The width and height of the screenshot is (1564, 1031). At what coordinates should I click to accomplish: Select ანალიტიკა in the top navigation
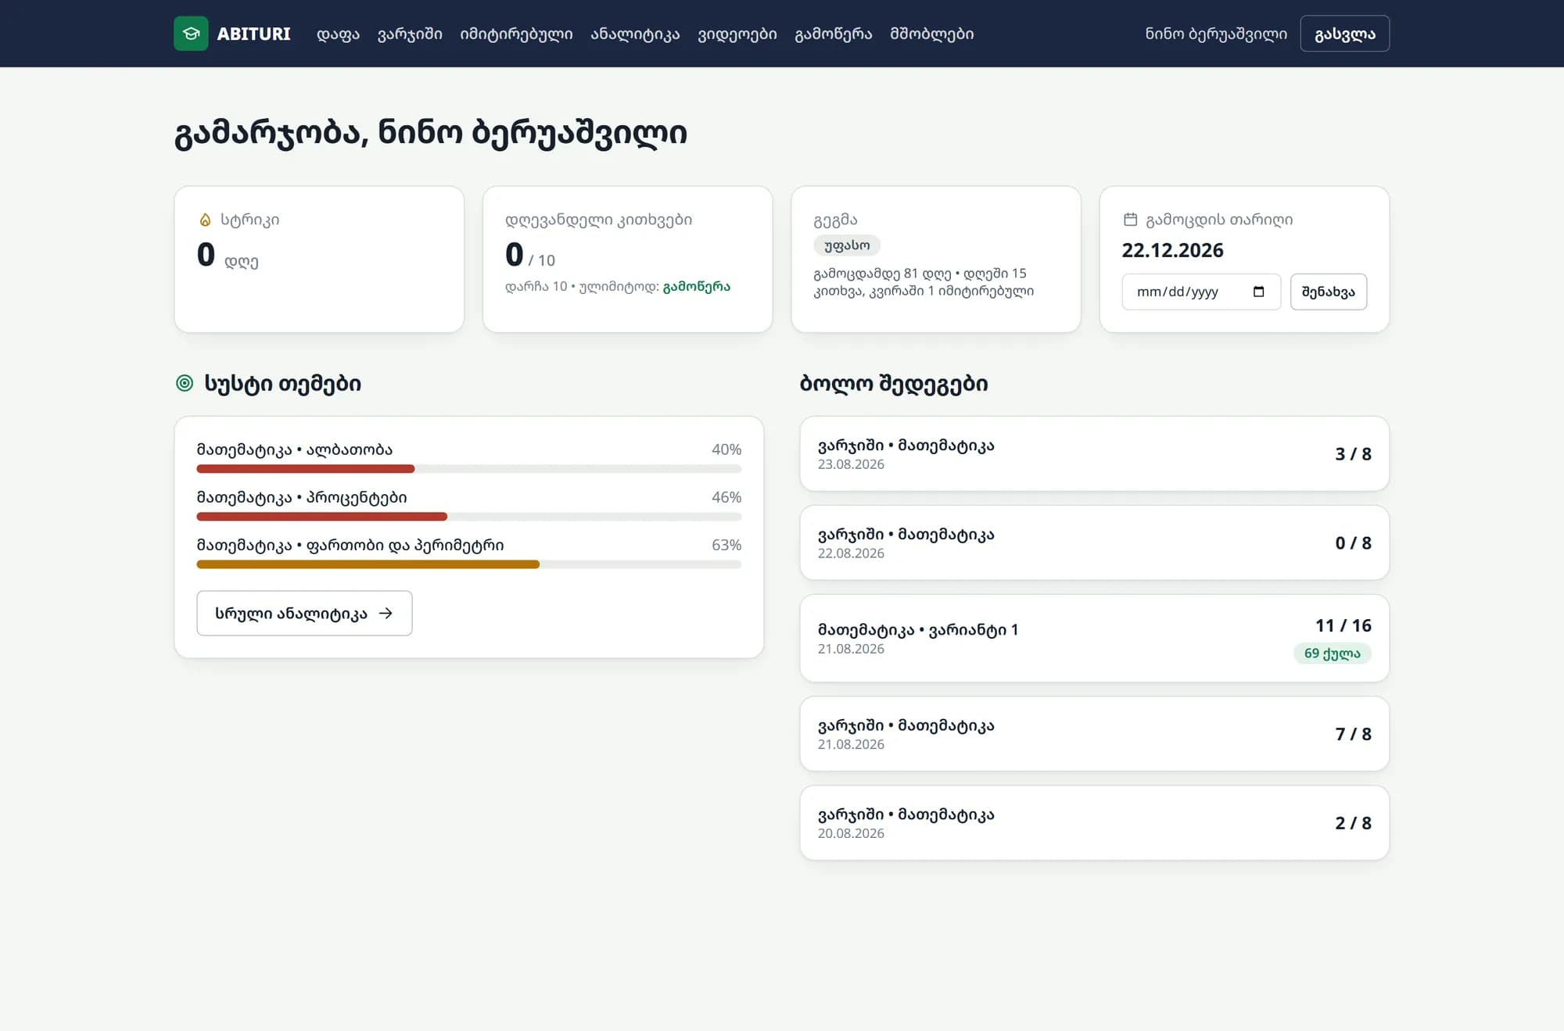click(x=635, y=34)
